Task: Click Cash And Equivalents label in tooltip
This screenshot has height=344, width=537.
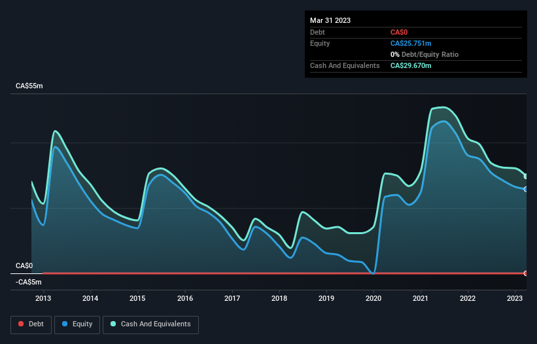Action: [345, 65]
